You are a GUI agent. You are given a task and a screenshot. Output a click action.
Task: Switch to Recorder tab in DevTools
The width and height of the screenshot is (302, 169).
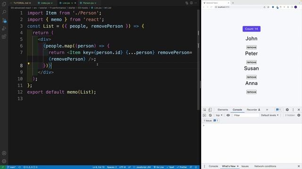pos(253,110)
